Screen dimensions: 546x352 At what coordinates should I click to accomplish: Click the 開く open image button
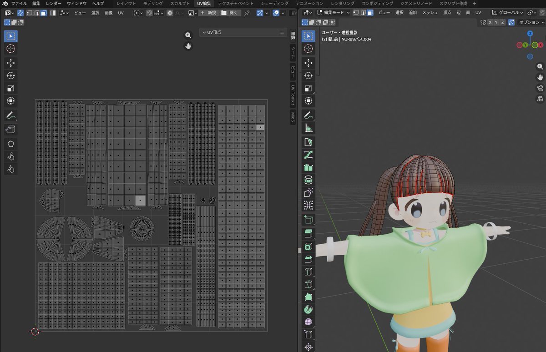(x=230, y=13)
